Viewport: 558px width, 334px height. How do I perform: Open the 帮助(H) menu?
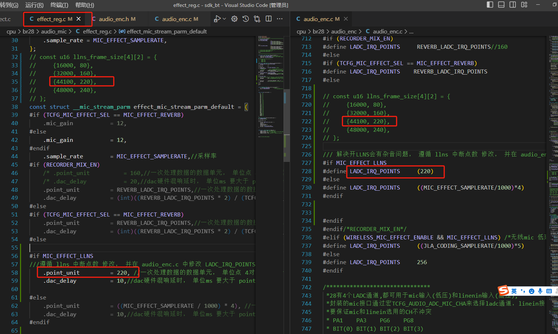tap(84, 5)
